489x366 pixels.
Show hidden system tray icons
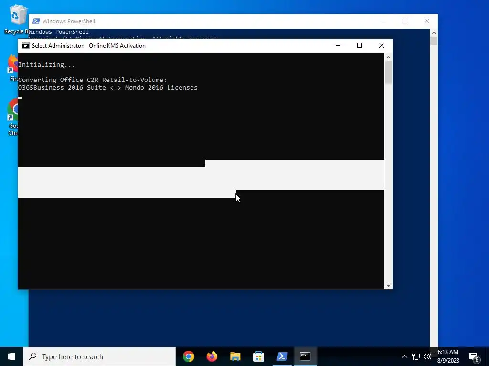tap(404, 356)
